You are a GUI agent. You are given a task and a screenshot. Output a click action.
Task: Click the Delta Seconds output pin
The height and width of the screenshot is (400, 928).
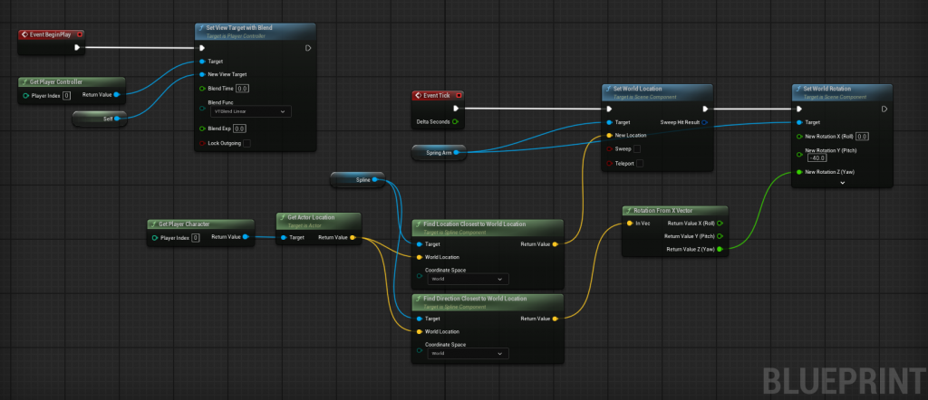(x=455, y=121)
